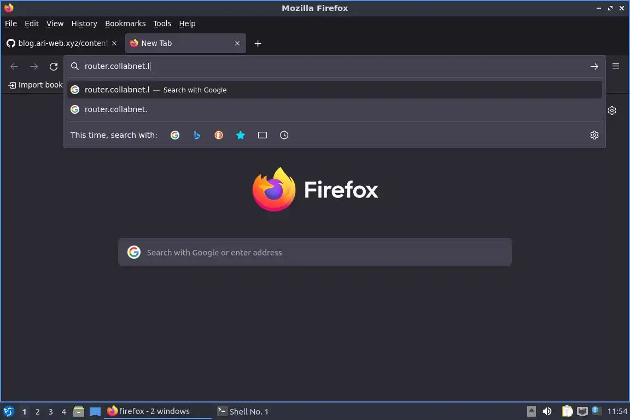Search open Tabs using the tab icon
This screenshot has height=420, width=630.
coord(262,135)
